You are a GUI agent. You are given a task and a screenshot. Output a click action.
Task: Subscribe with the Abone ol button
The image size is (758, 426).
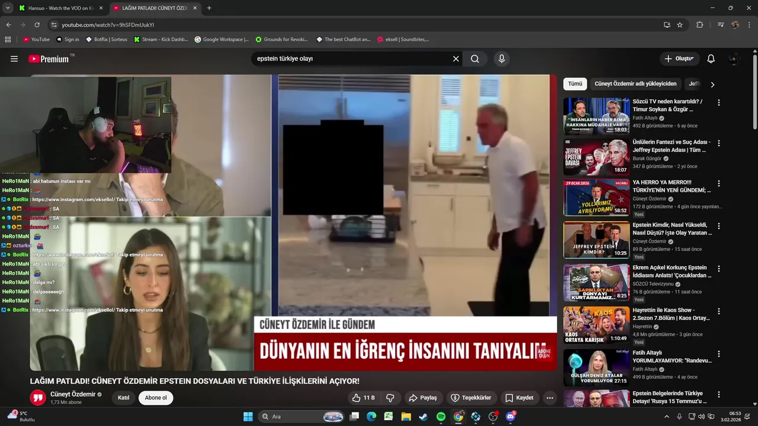156,398
